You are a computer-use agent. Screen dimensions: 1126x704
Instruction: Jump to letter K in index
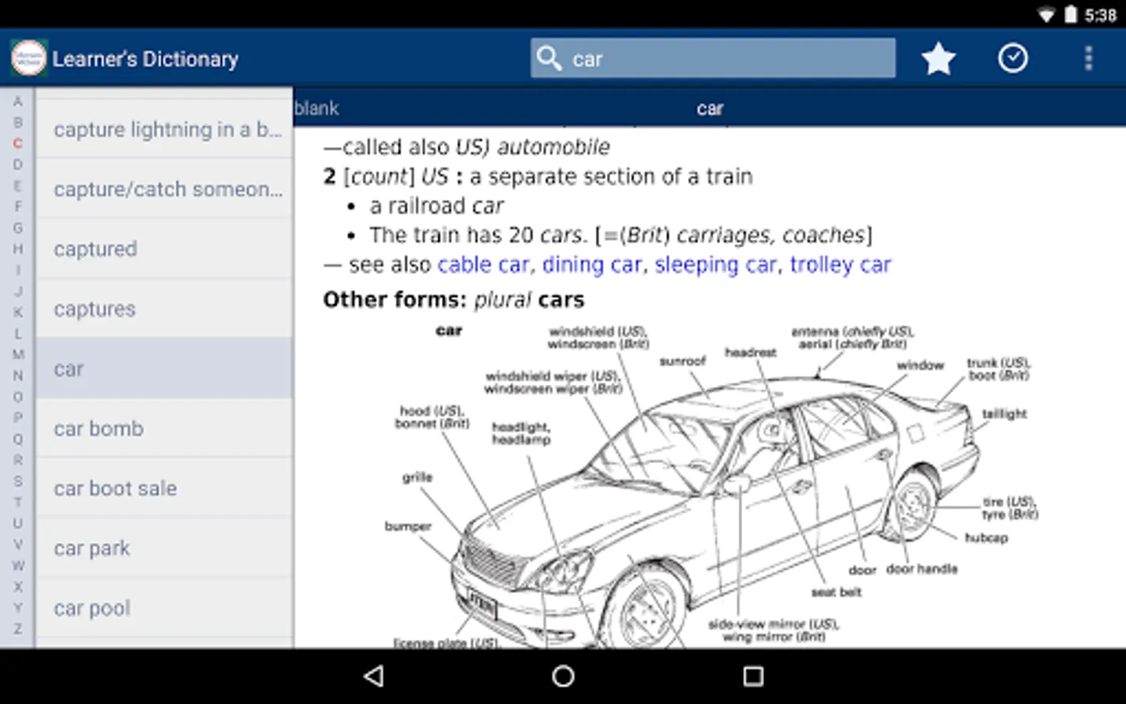[x=17, y=312]
